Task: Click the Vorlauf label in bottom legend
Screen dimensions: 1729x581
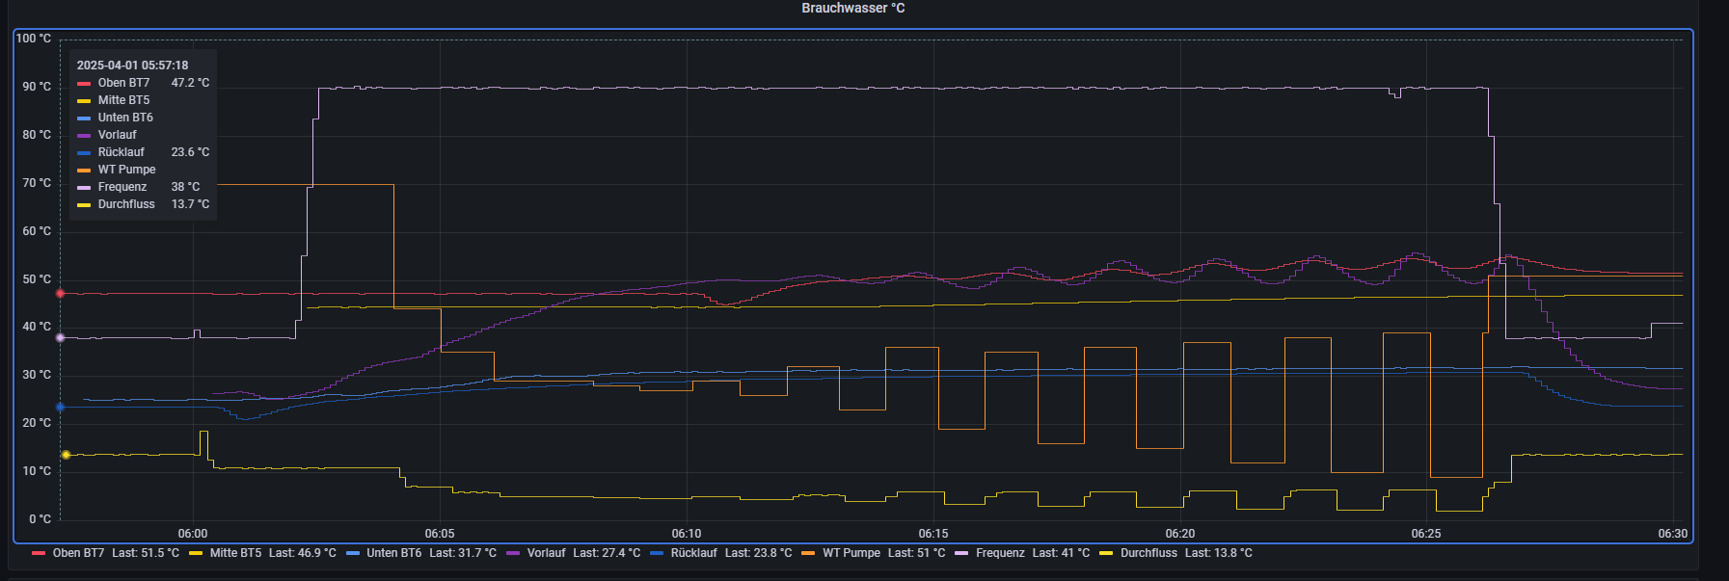Action: pyautogui.click(x=546, y=553)
